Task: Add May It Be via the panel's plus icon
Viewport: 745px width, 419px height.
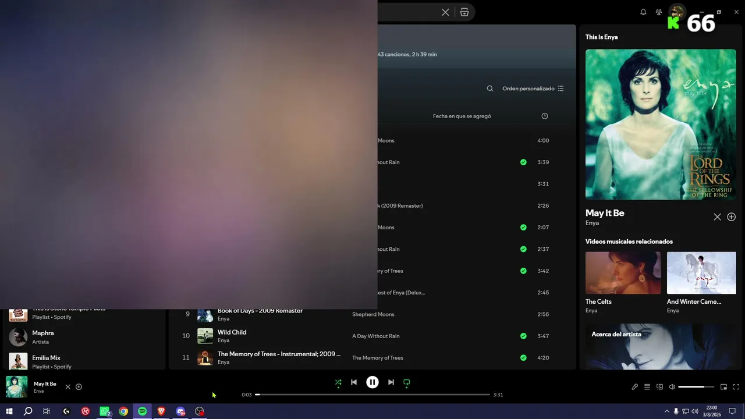Action: 732,217
